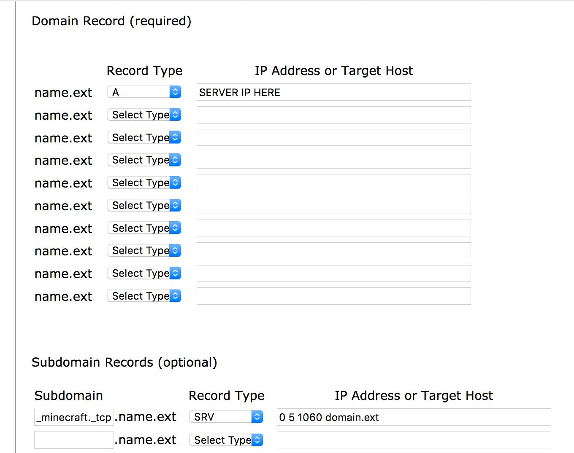Open the seventh domain row's Select Type dropdown

point(144,228)
